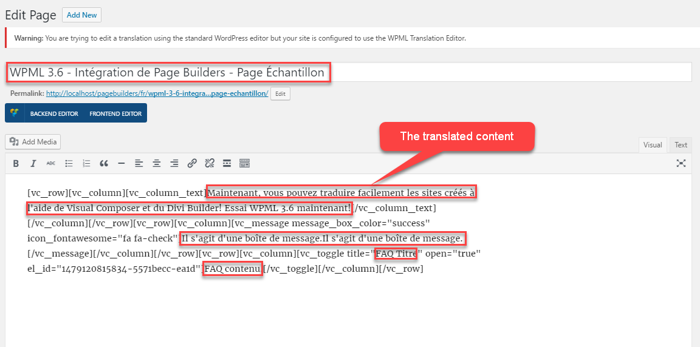Screen dimensions: 700x347
Task: Click into the page title field
Action: click(349, 73)
